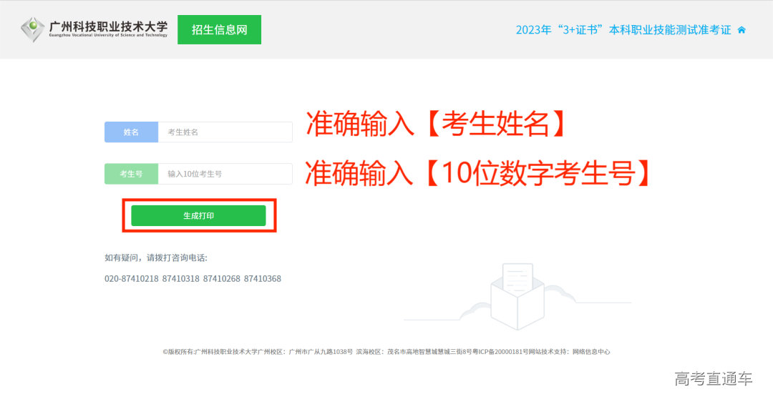Screen dimensions: 773x407
Task: Click the mailbox illustration graphic
Action: [511, 295]
